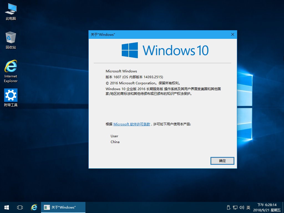The width and height of the screenshot is (284, 213).
Task: Open the network status tray icon
Action: point(235,207)
